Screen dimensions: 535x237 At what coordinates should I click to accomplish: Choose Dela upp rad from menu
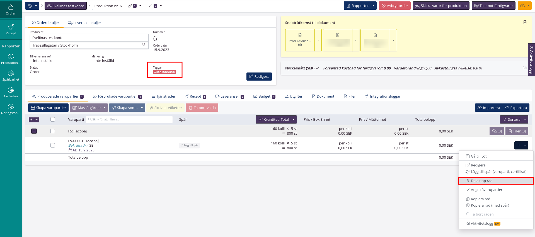point(481,181)
